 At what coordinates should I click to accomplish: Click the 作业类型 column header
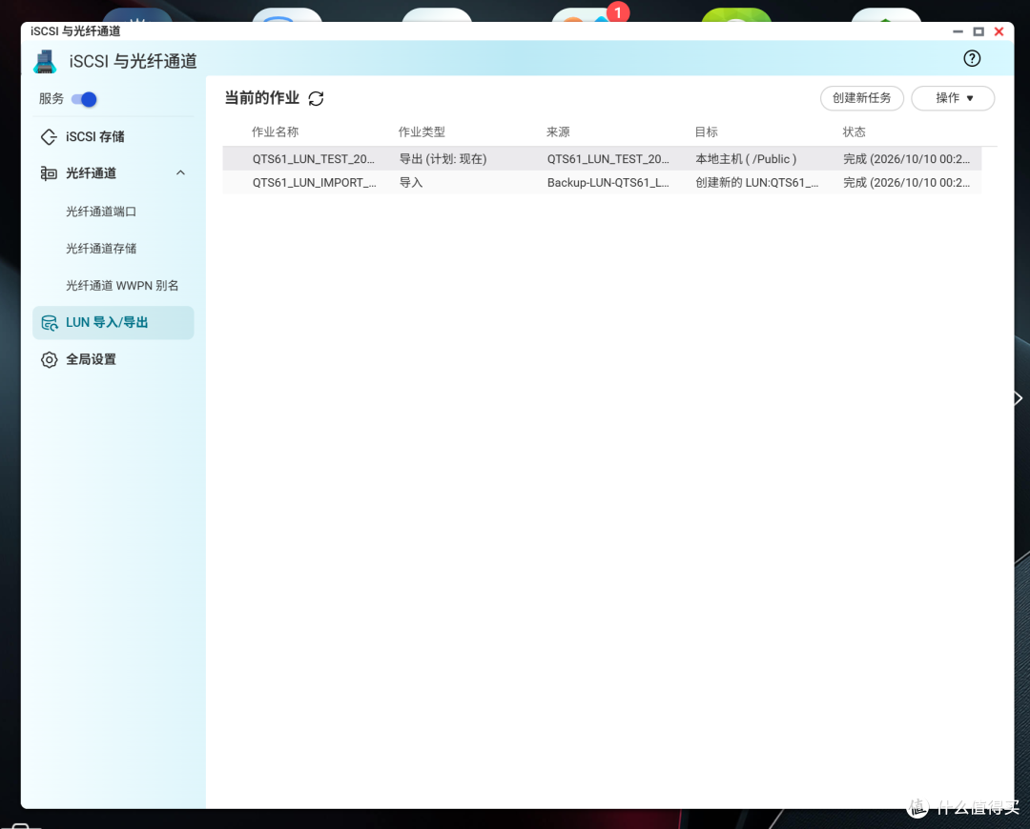click(422, 131)
